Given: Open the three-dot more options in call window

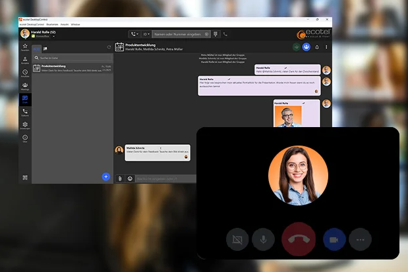Looking at the screenshot, I should tap(360, 240).
